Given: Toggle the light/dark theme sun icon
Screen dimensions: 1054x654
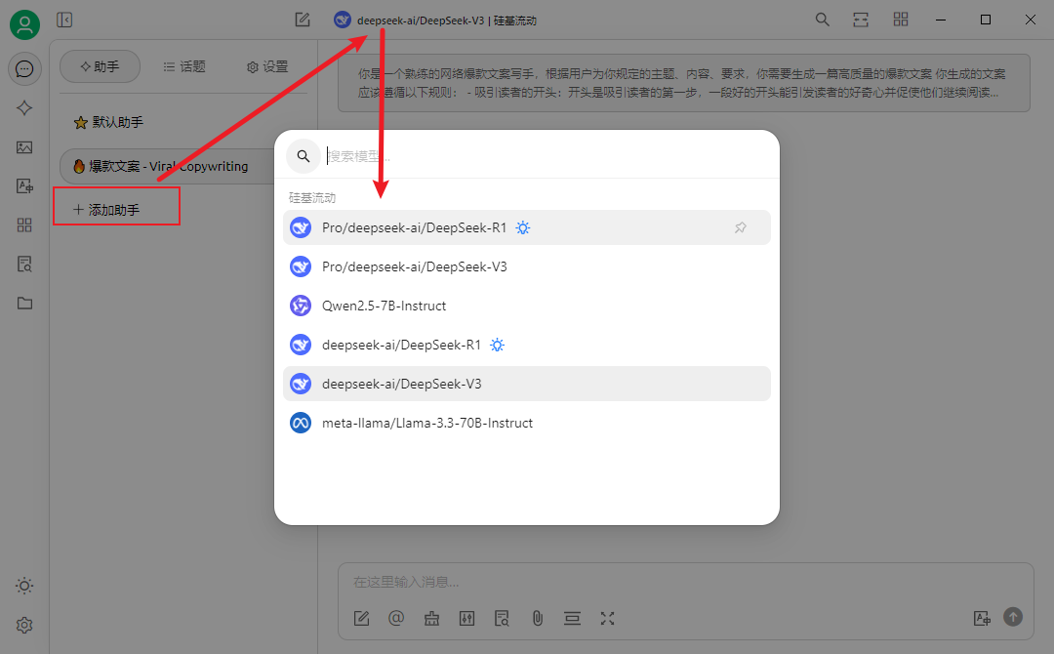Looking at the screenshot, I should tap(24, 586).
